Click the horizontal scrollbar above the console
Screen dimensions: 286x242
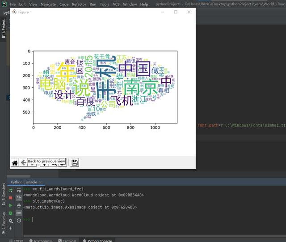[x=18, y=176]
